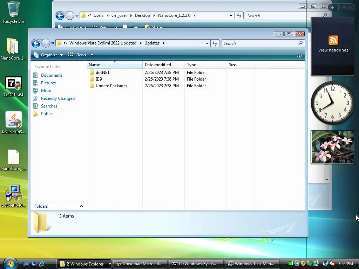The width and height of the screenshot is (359, 269).
Task: Select the blank NanoCore file icon on the desktop
Action: point(13,160)
